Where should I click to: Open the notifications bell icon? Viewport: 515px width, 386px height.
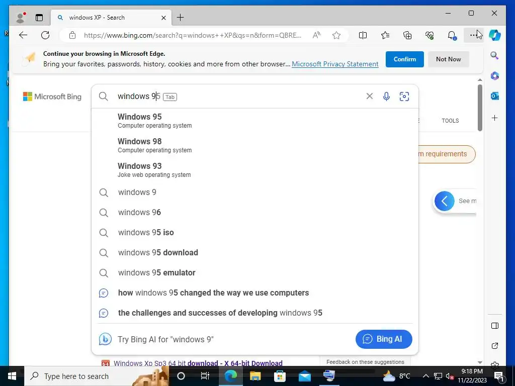coord(452,35)
